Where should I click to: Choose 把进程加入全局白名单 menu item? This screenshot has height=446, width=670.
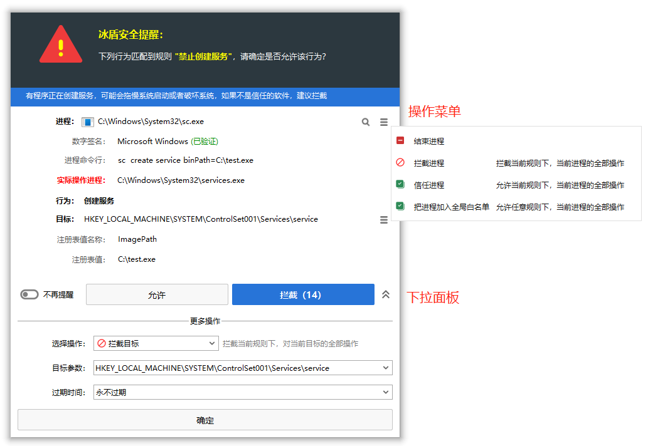(x=451, y=207)
